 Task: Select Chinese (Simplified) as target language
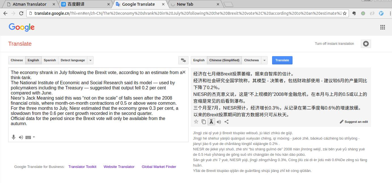click(224, 60)
